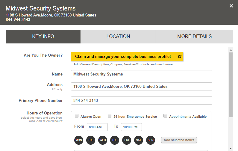Toggle the MON day circle

pos(79,140)
